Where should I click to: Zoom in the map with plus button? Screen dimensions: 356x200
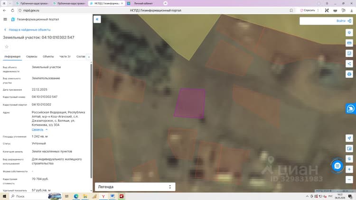pos(349,169)
